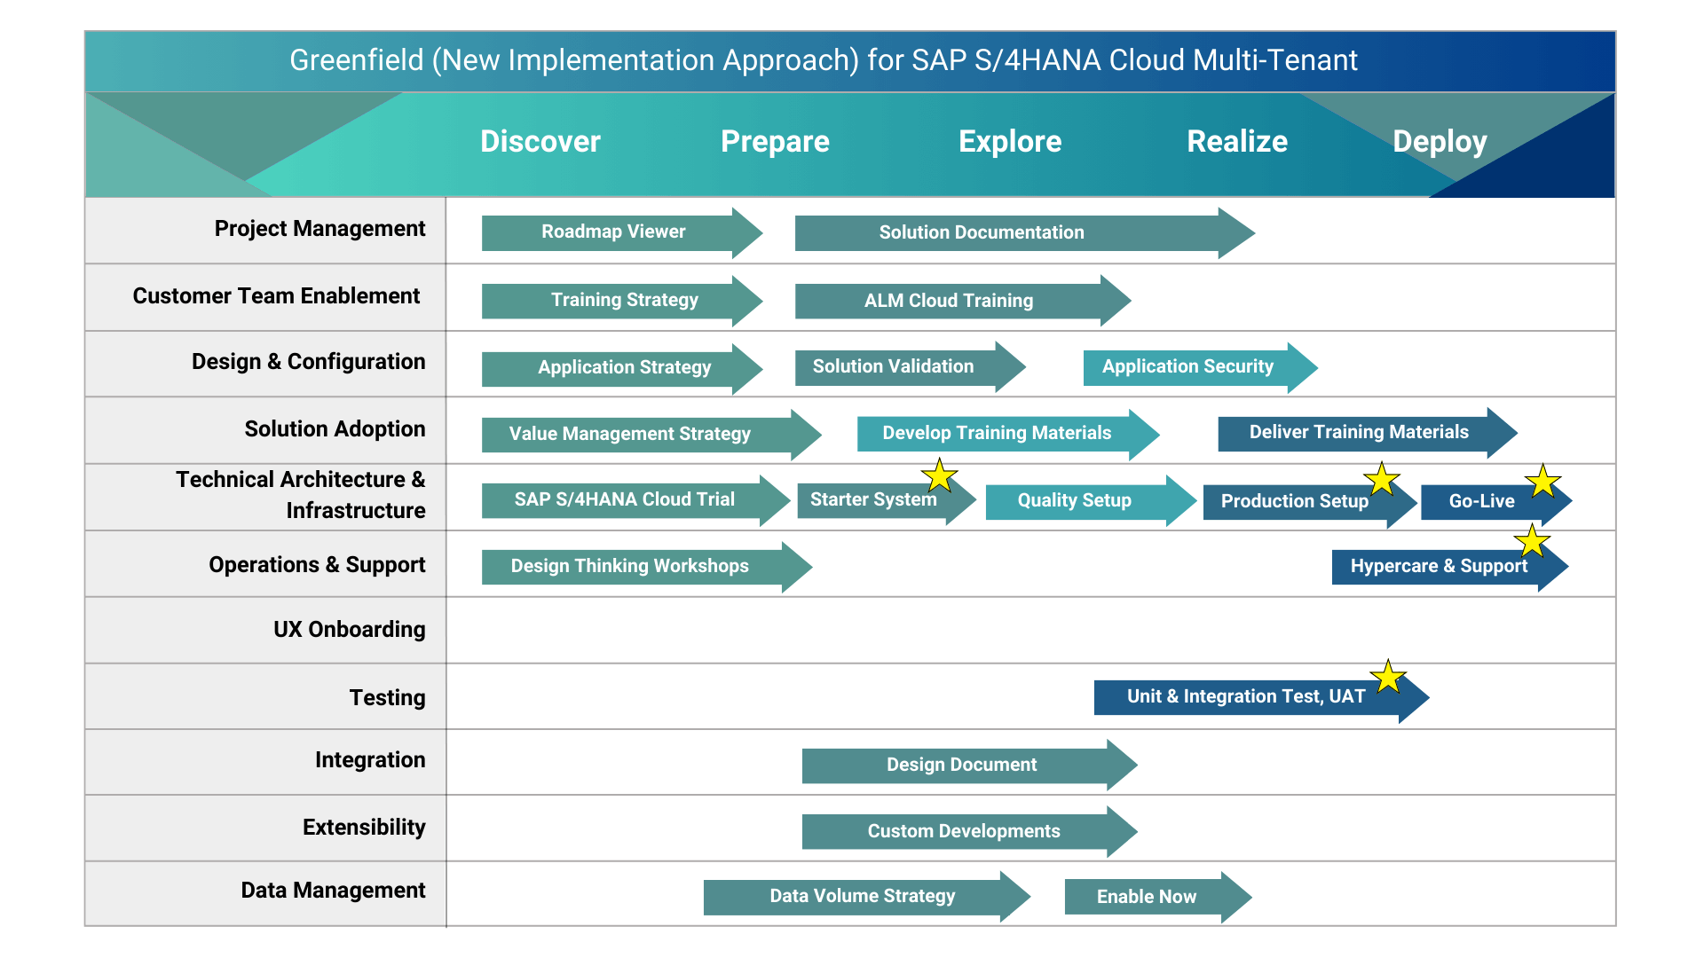Screen dimensions: 1704x958
Task: Open the Custom Developments arrow
Action: pos(969,832)
